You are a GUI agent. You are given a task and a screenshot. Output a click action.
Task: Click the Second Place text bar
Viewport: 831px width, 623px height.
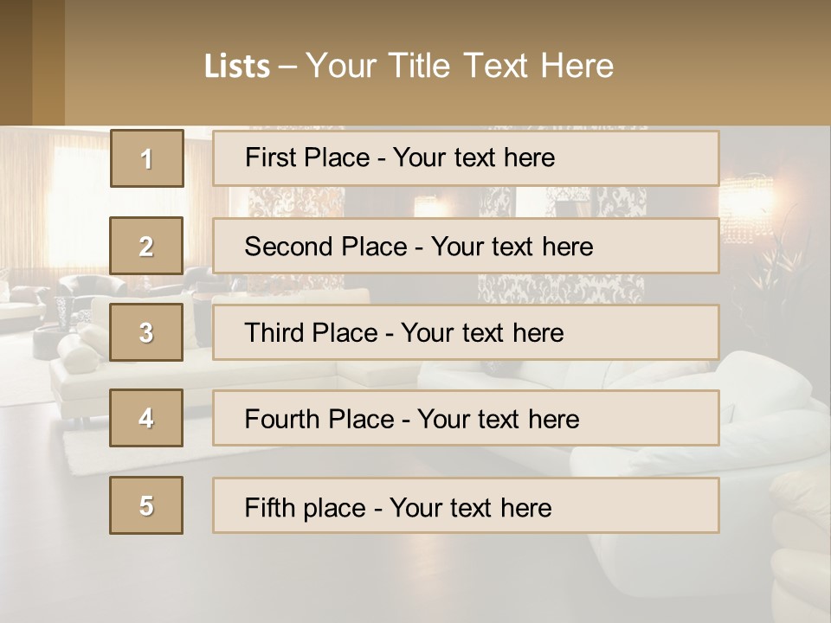tap(466, 246)
